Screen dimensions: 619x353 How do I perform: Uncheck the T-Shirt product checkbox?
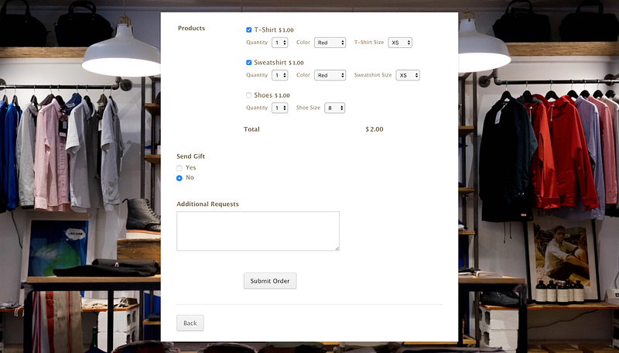pyautogui.click(x=248, y=30)
